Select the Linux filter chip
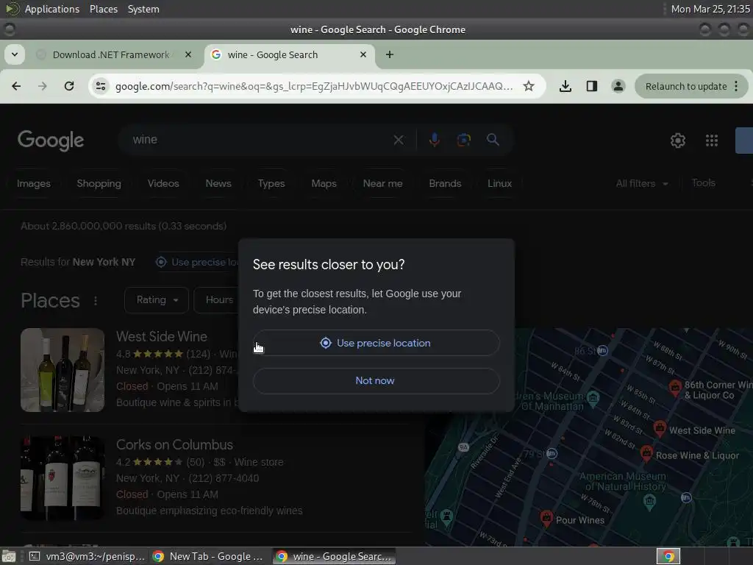 499,183
